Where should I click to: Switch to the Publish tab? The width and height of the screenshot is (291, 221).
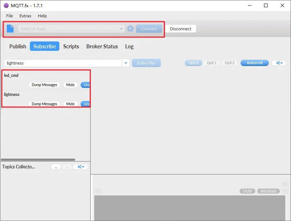(x=18, y=46)
